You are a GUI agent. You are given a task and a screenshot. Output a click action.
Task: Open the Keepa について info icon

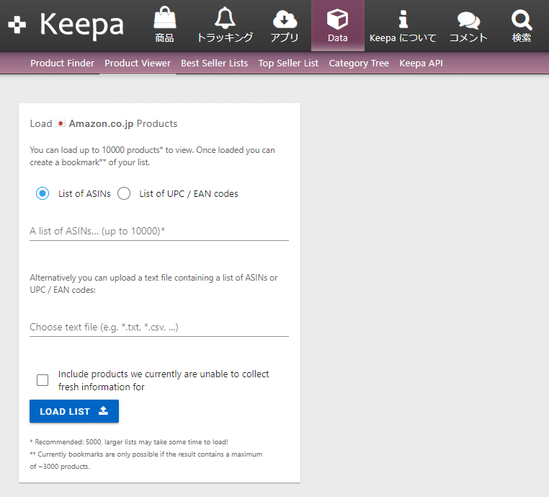(403, 19)
